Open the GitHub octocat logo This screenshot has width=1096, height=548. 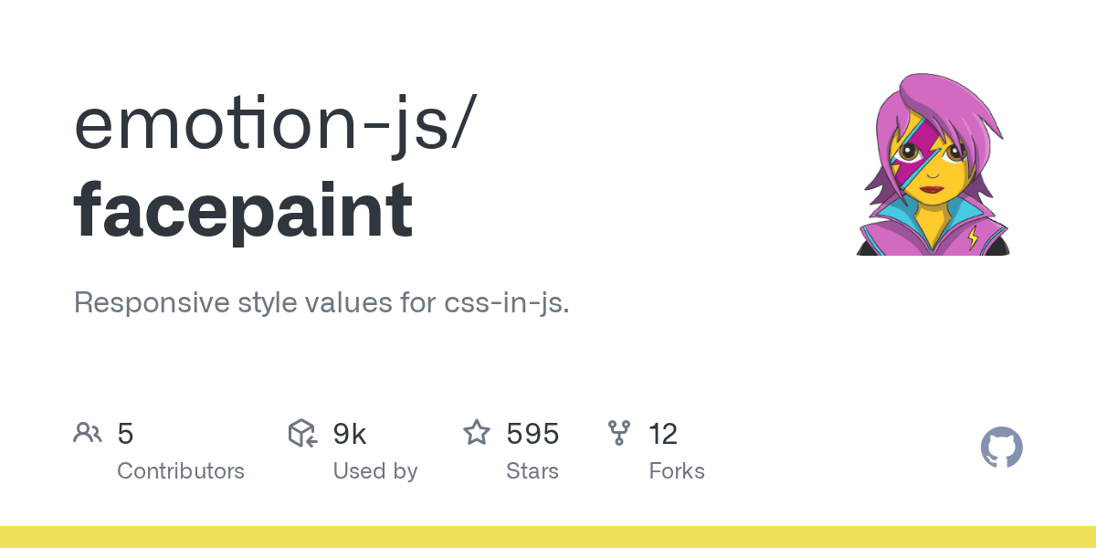(1002, 448)
